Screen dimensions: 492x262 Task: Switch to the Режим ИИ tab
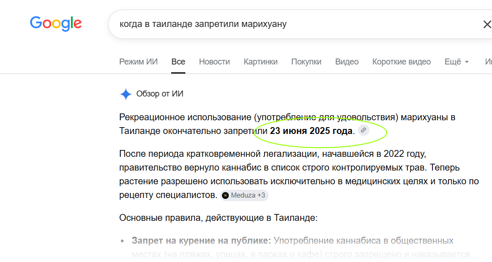point(138,62)
